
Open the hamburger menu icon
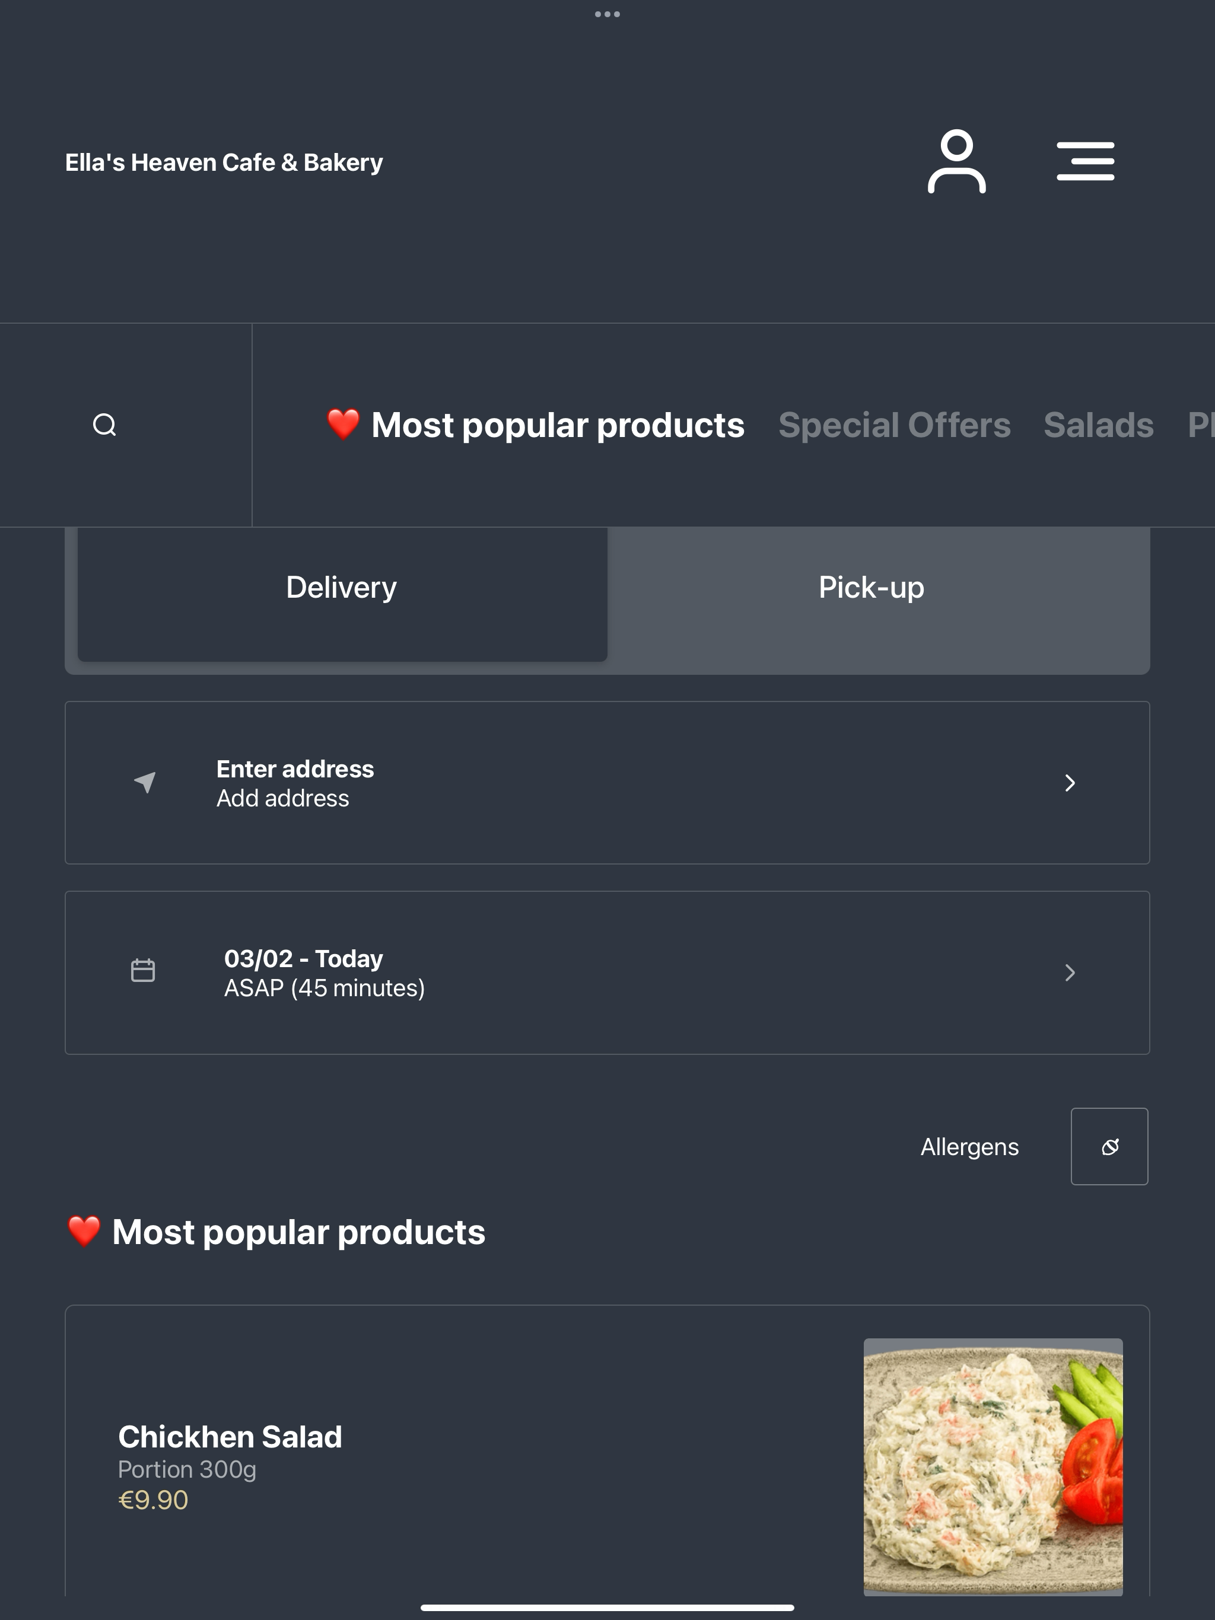[x=1085, y=162]
